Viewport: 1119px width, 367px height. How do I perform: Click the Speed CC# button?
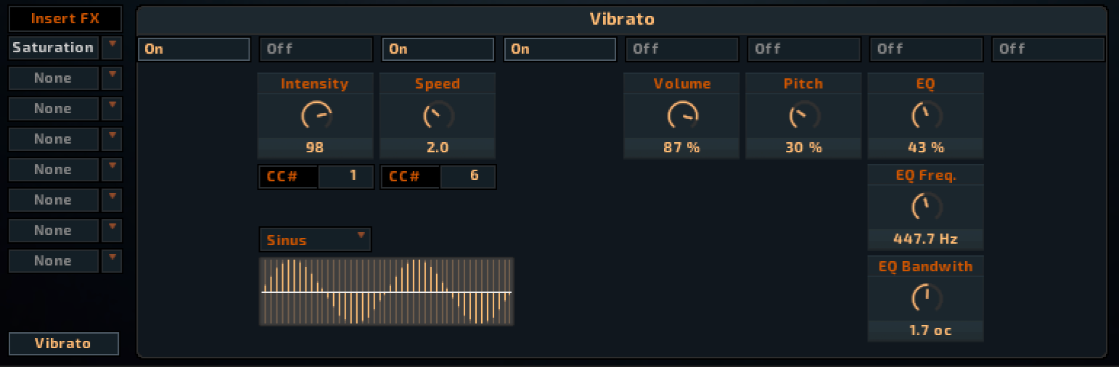coord(410,176)
